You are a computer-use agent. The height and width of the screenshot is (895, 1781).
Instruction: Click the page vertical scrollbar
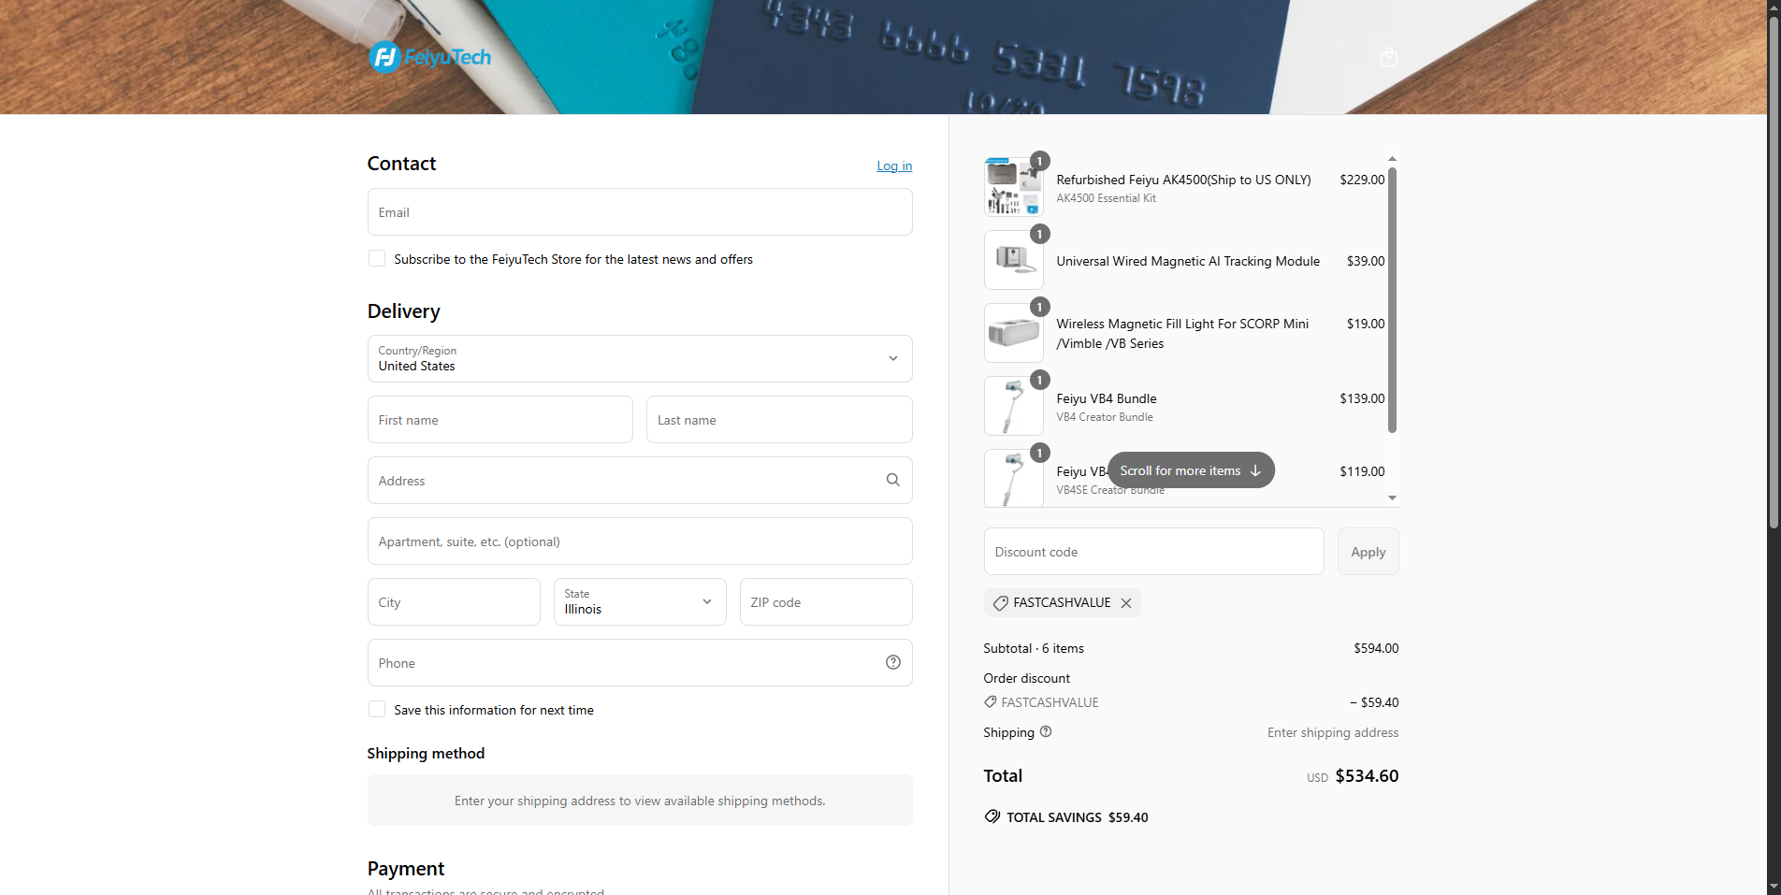click(x=1774, y=271)
